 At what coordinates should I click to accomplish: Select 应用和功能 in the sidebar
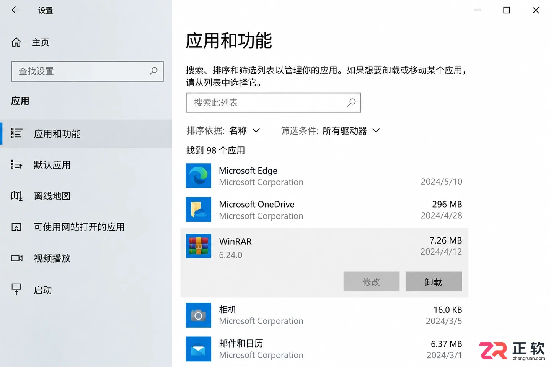click(86, 133)
